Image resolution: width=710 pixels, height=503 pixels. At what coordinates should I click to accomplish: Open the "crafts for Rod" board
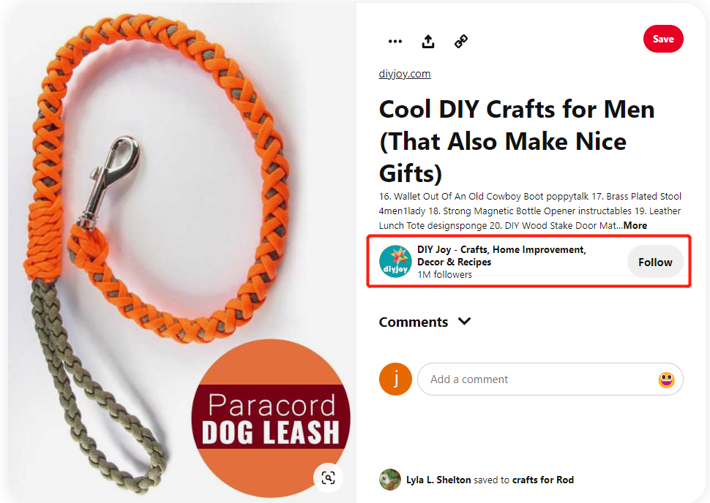[543, 480]
